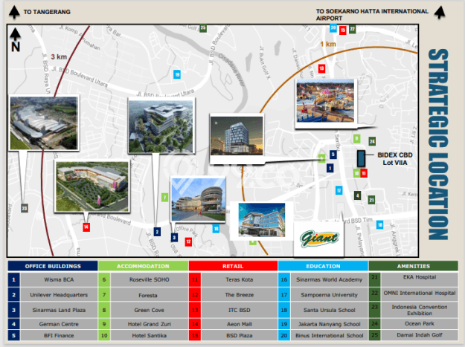
Task: Click the red number 12 legend swatch
Action: tap(195, 295)
